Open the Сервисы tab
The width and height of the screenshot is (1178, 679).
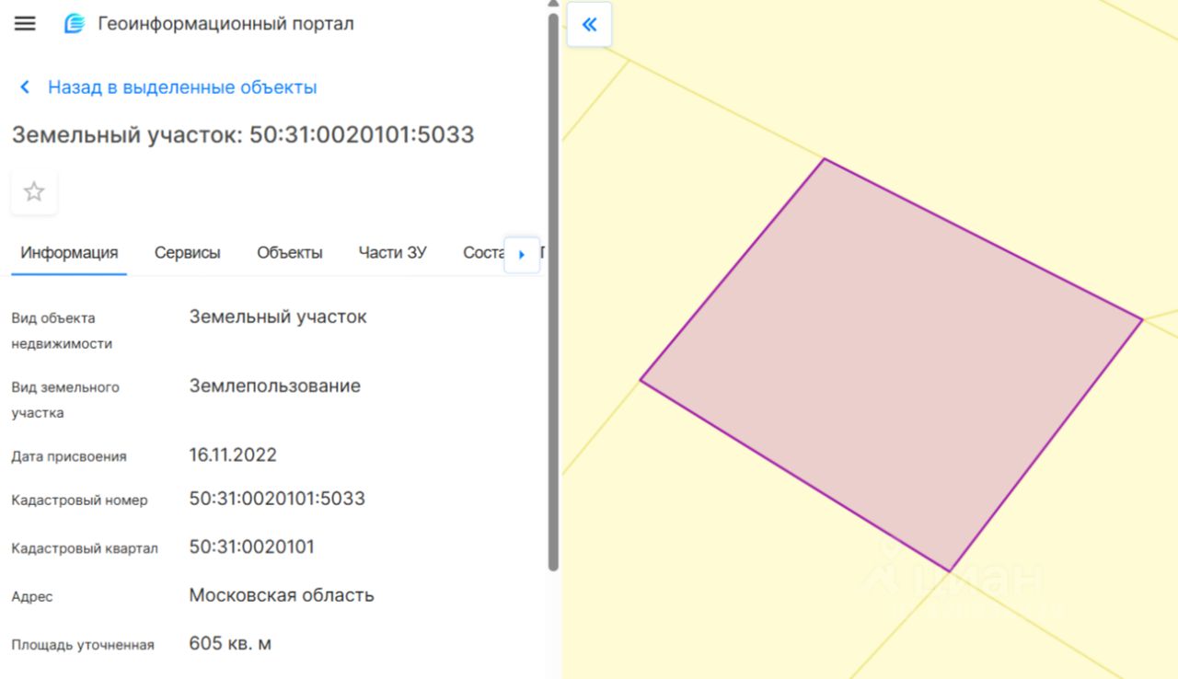(187, 252)
